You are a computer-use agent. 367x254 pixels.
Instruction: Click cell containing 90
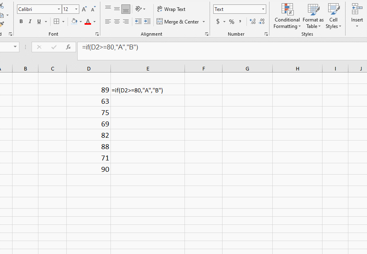click(x=89, y=169)
